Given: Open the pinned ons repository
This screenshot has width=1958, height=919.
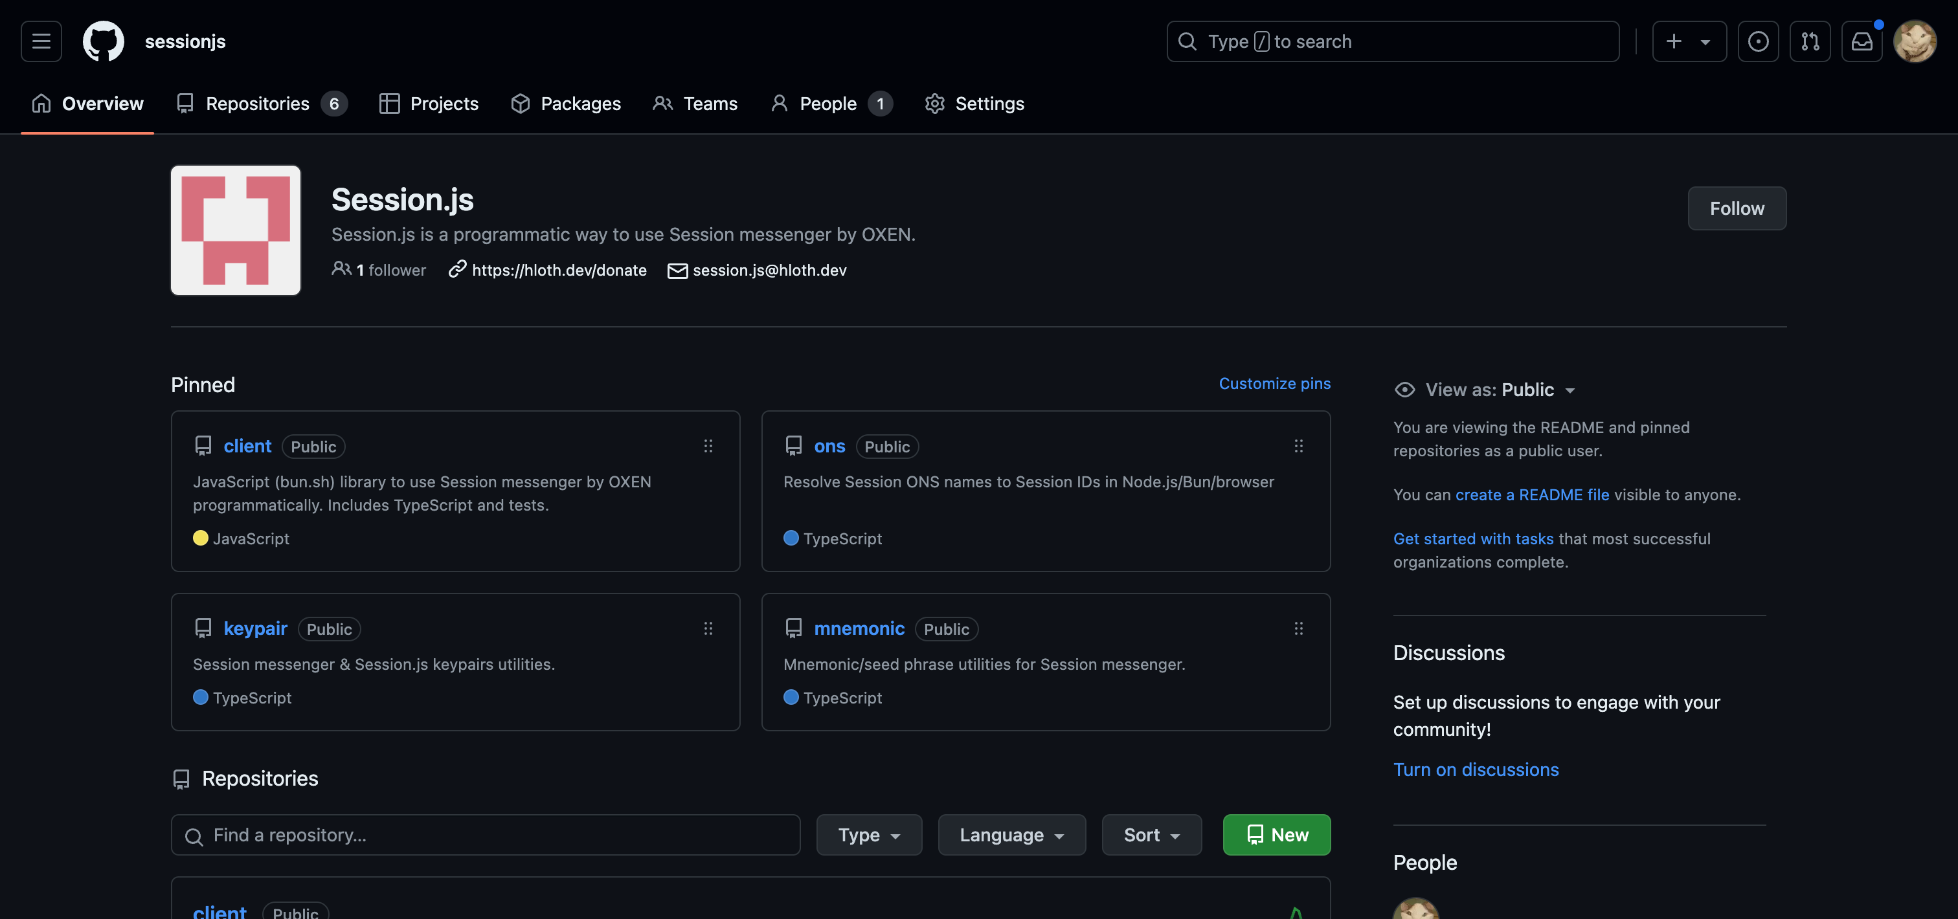Looking at the screenshot, I should 829,446.
